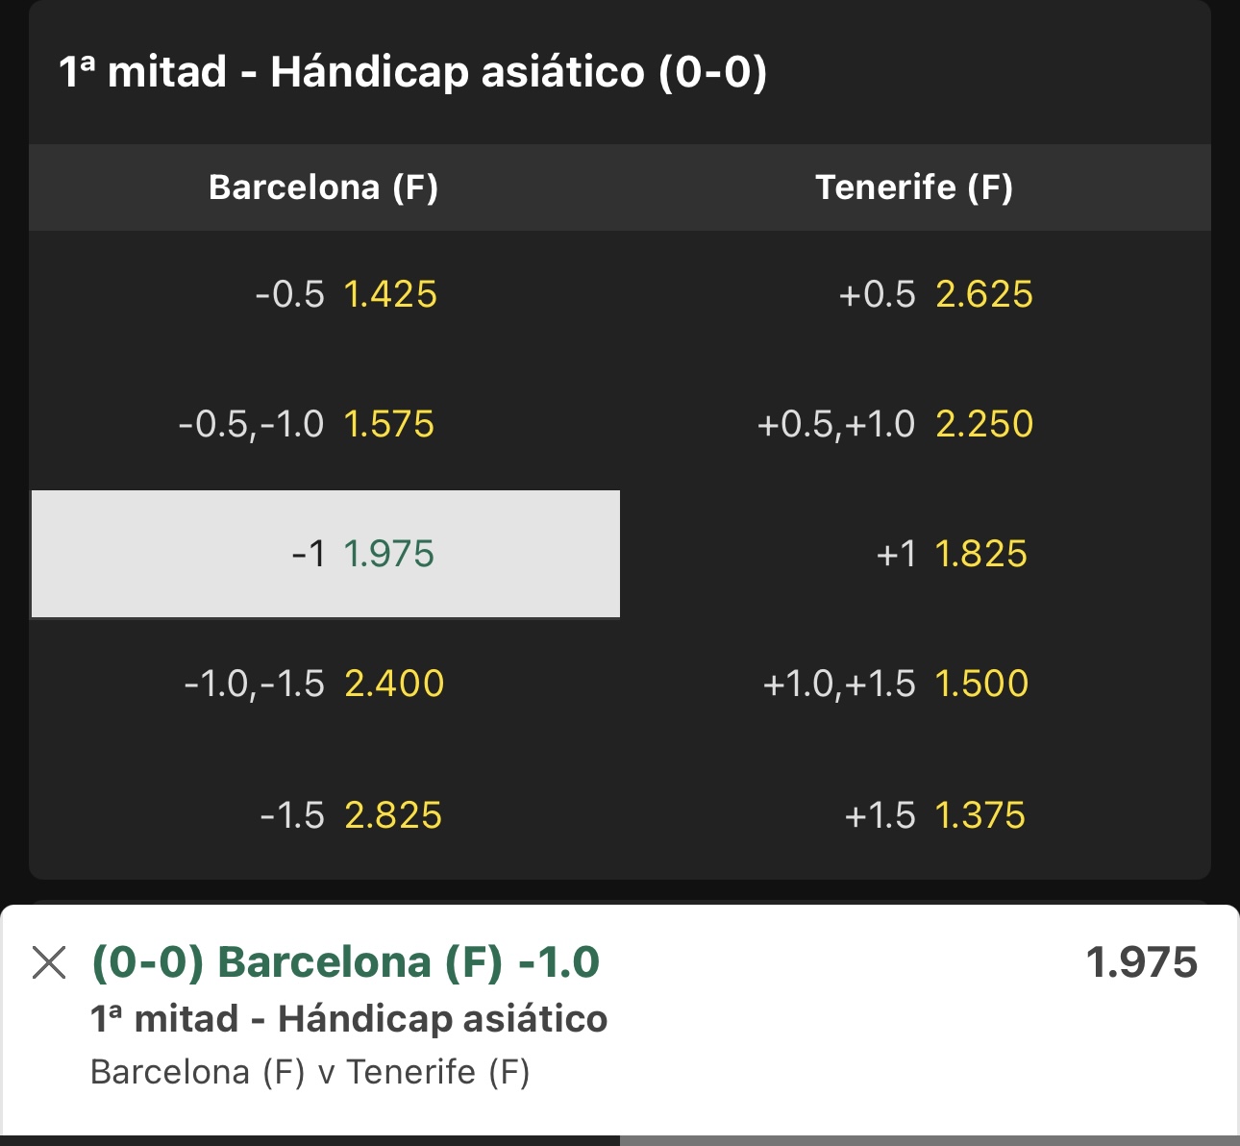This screenshot has width=1240, height=1146.
Task: Choose Barcelona -1.0,-1.5 at 2.400
Action: [x=325, y=684]
